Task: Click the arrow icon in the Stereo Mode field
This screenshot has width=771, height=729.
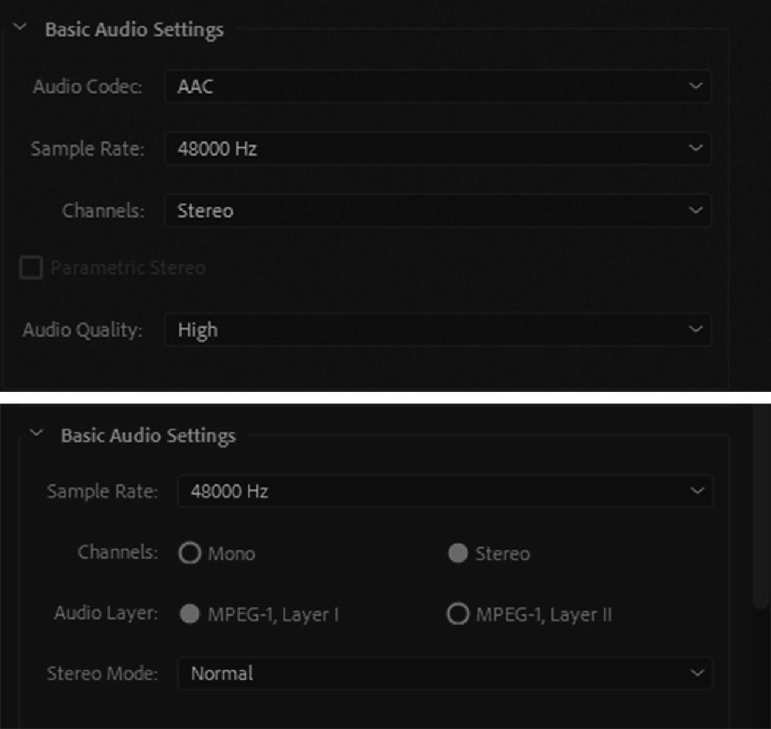Action: tap(697, 673)
